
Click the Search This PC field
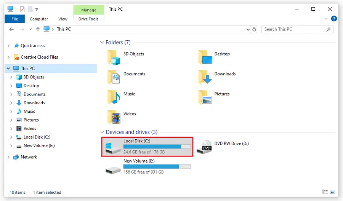click(x=293, y=29)
